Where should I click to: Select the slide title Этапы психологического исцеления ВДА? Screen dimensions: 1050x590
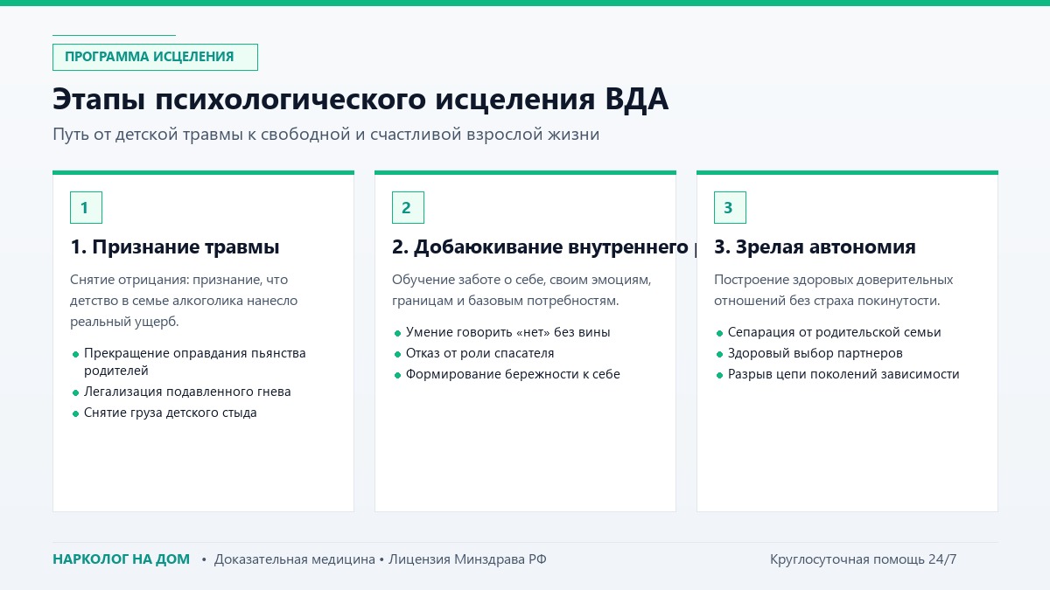360,99
